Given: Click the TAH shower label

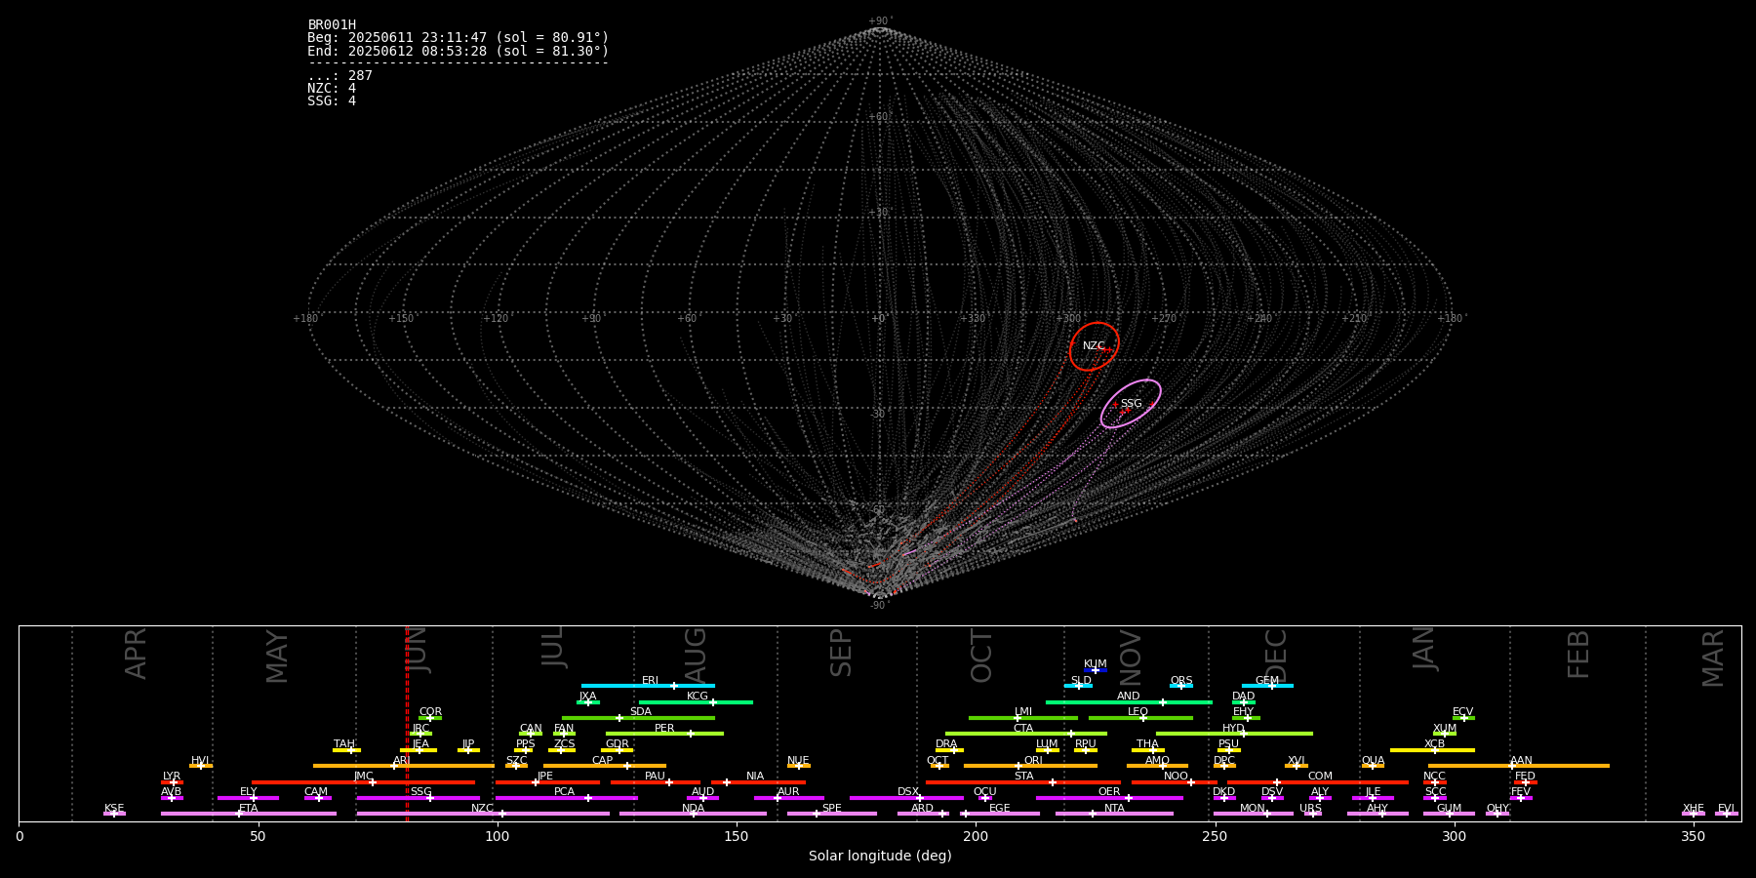Looking at the screenshot, I should (x=344, y=744).
